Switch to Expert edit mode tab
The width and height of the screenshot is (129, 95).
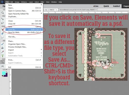click(x=126, y=6)
